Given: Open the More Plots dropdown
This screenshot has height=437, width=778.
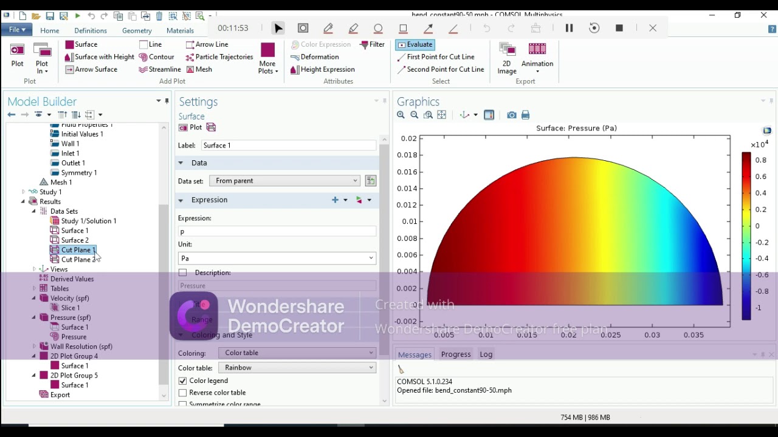Looking at the screenshot, I should pos(268,58).
